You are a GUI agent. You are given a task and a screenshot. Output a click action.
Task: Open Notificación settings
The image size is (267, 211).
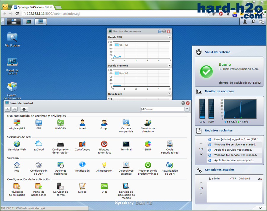[82, 167]
